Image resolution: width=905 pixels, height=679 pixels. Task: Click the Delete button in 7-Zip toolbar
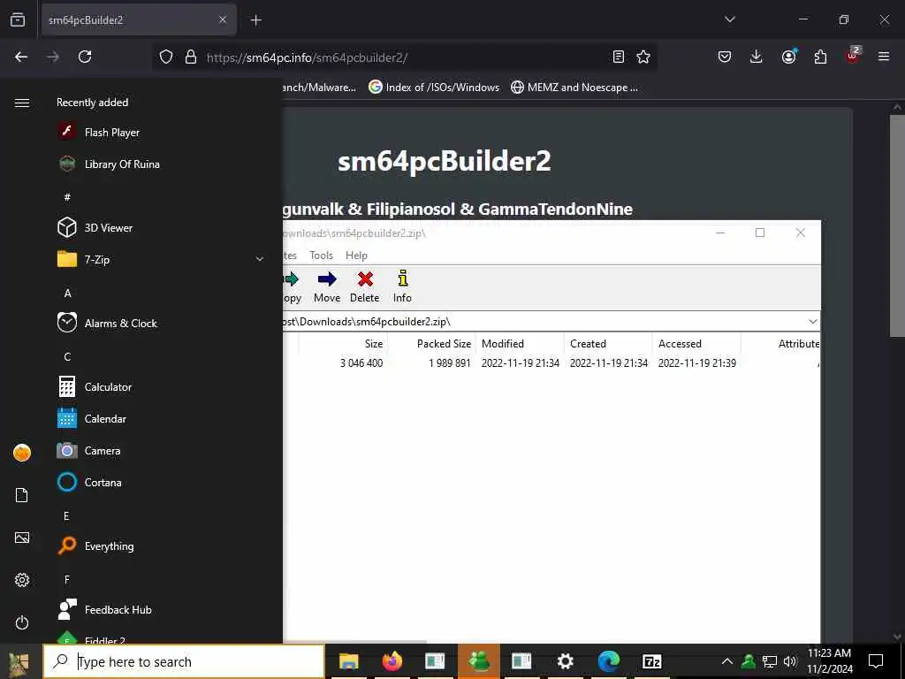pos(365,287)
